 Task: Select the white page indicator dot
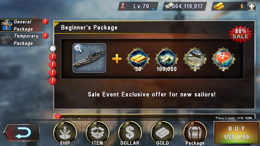(53, 49)
